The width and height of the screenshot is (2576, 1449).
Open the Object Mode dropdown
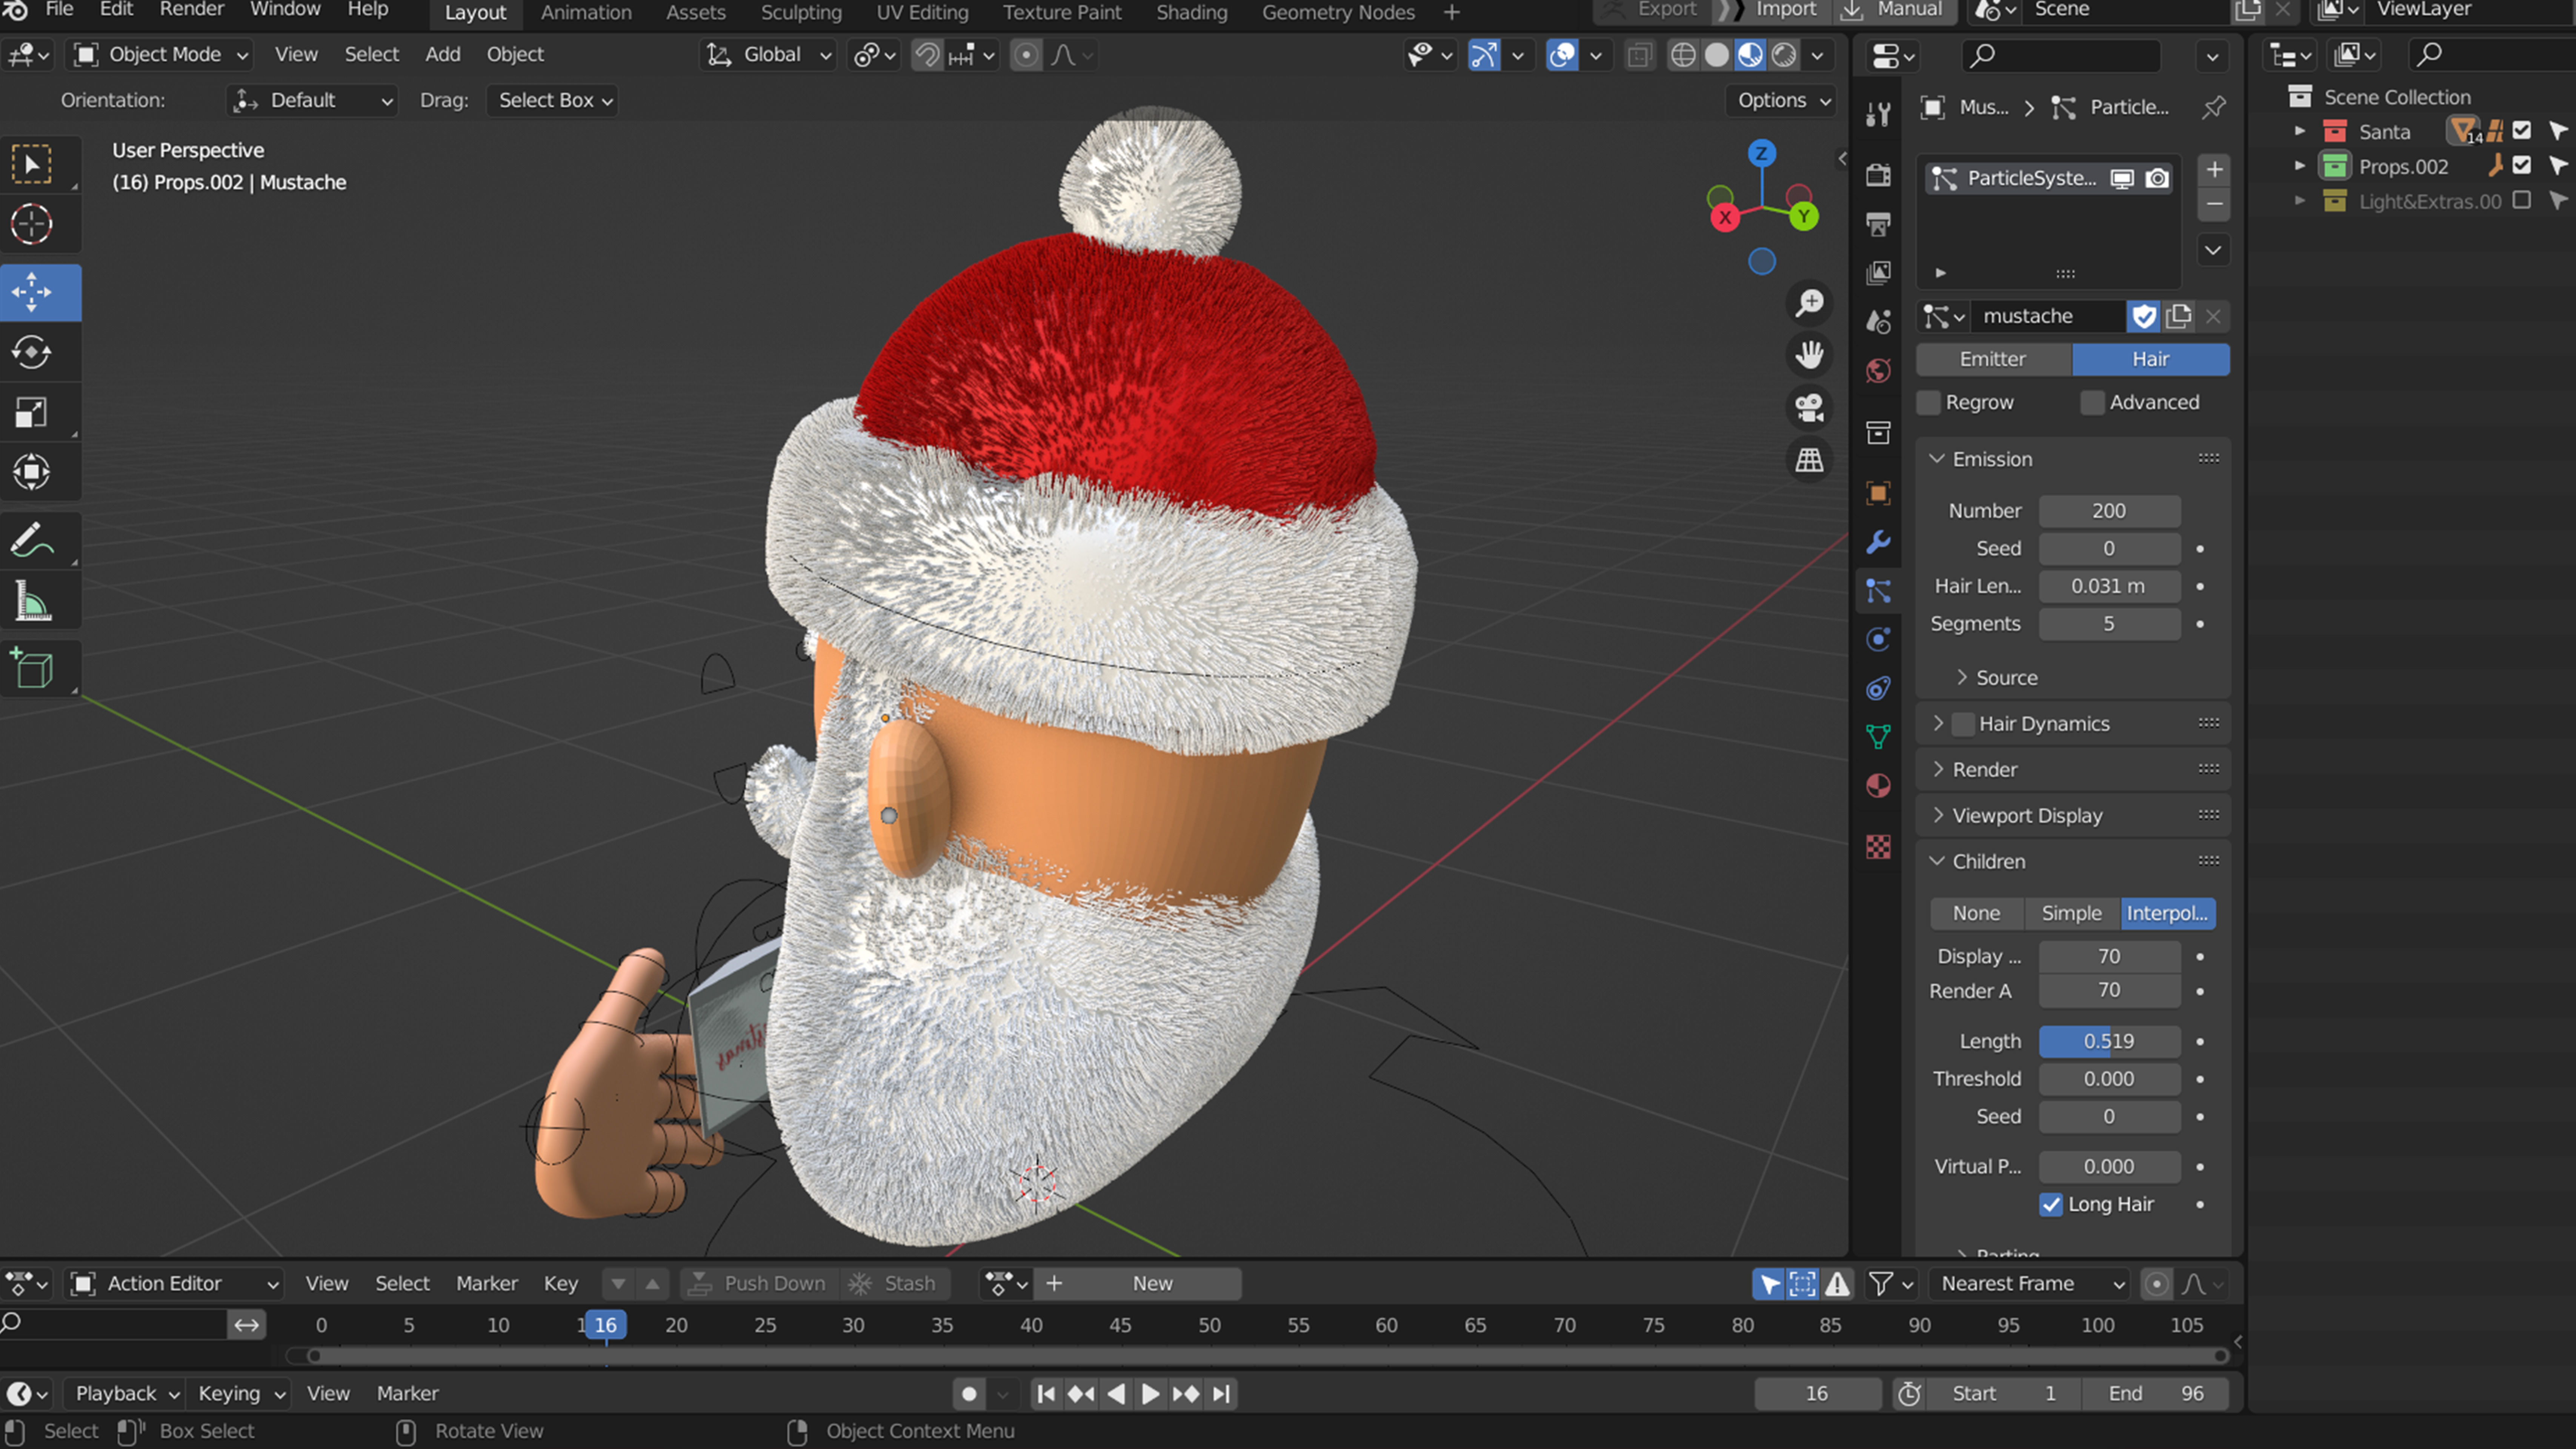point(160,55)
